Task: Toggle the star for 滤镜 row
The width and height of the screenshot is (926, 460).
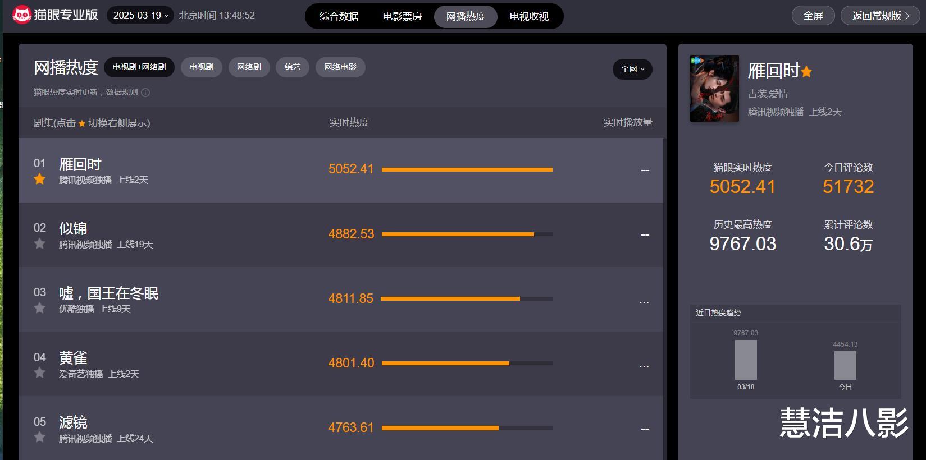Action: pos(39,437)
